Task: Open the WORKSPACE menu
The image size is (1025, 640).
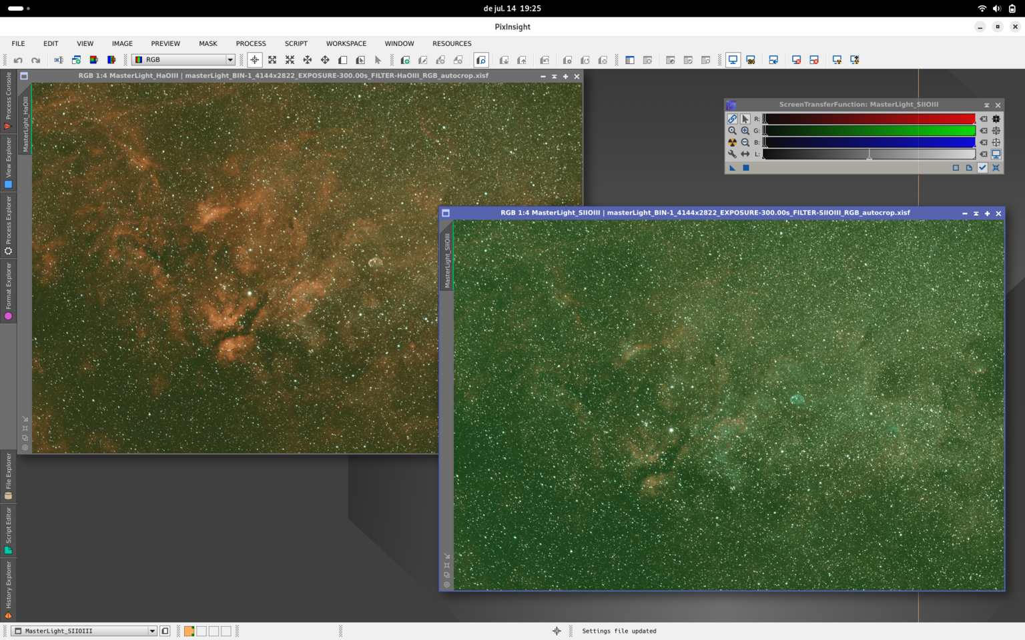Action: tap(346, 43)
